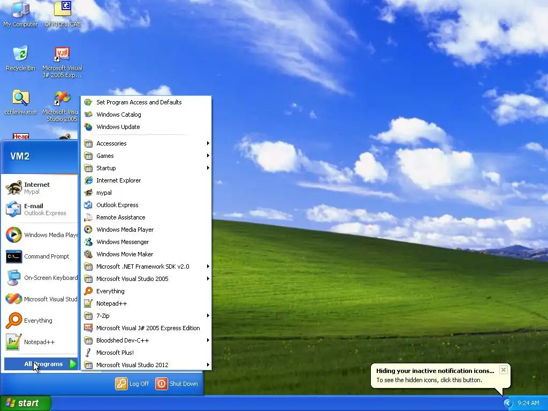Screen dimensions: 548x411
Task: Expand the 7-Zip submenu
Action: [147, 316]
